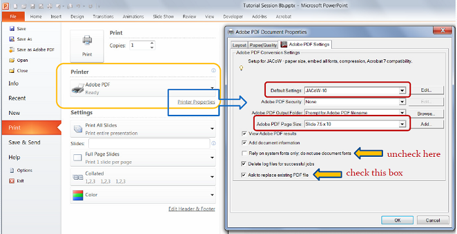
Task: Increase the Copies count with up arrow
Action: pos(152,43)
